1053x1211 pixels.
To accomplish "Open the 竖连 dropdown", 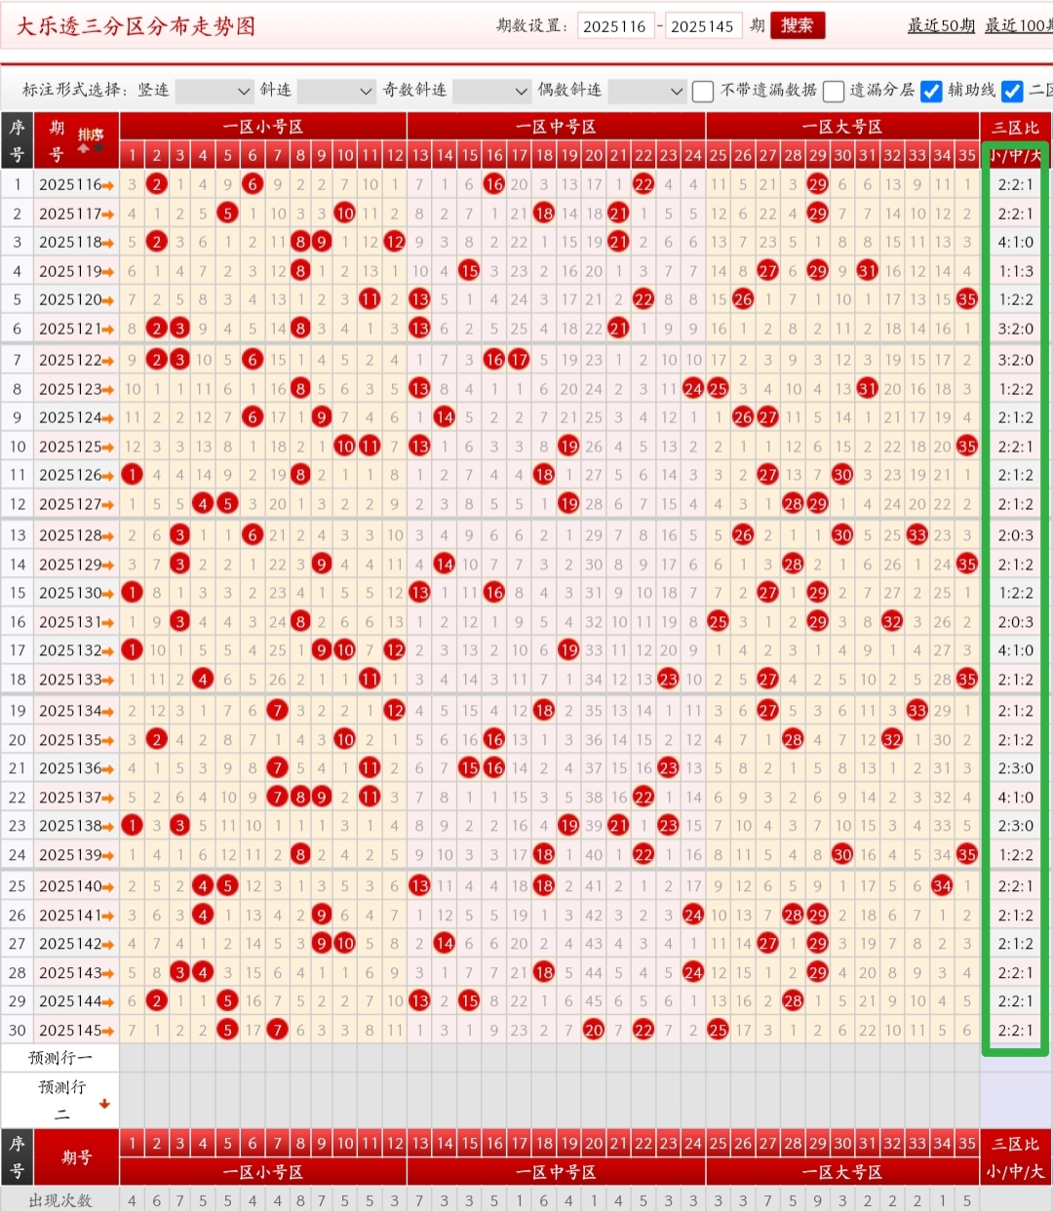I will coord(214,91).
